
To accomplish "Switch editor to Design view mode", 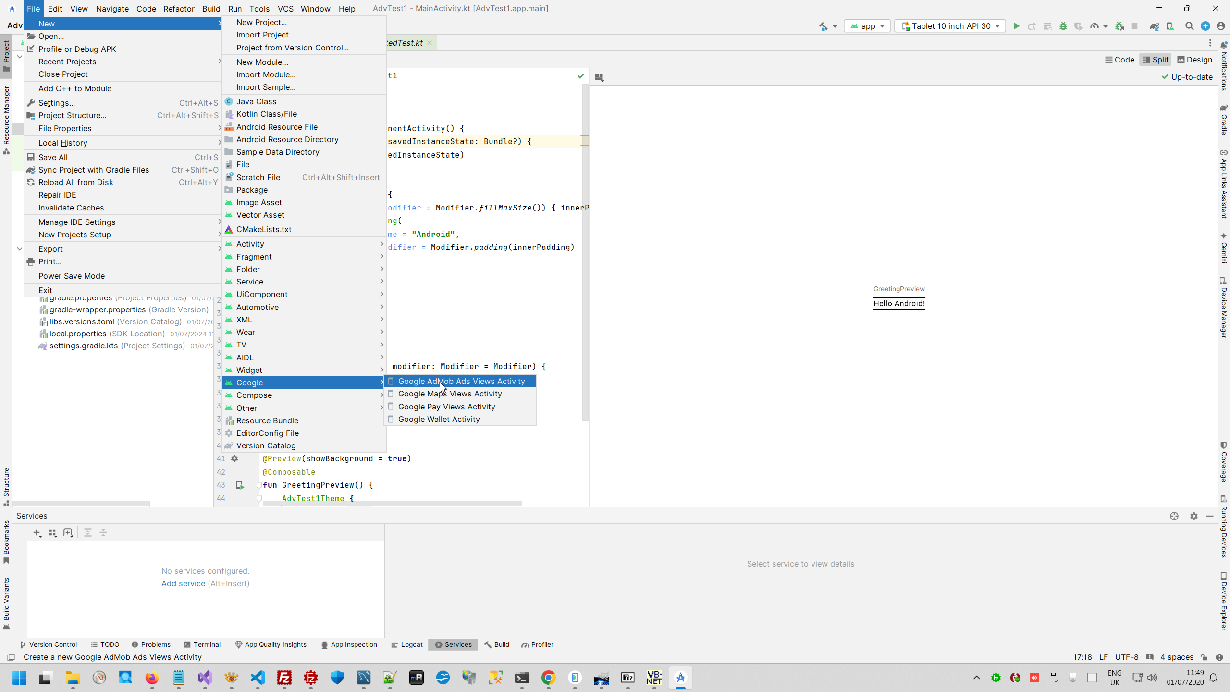I will [x=1194, y=60].
